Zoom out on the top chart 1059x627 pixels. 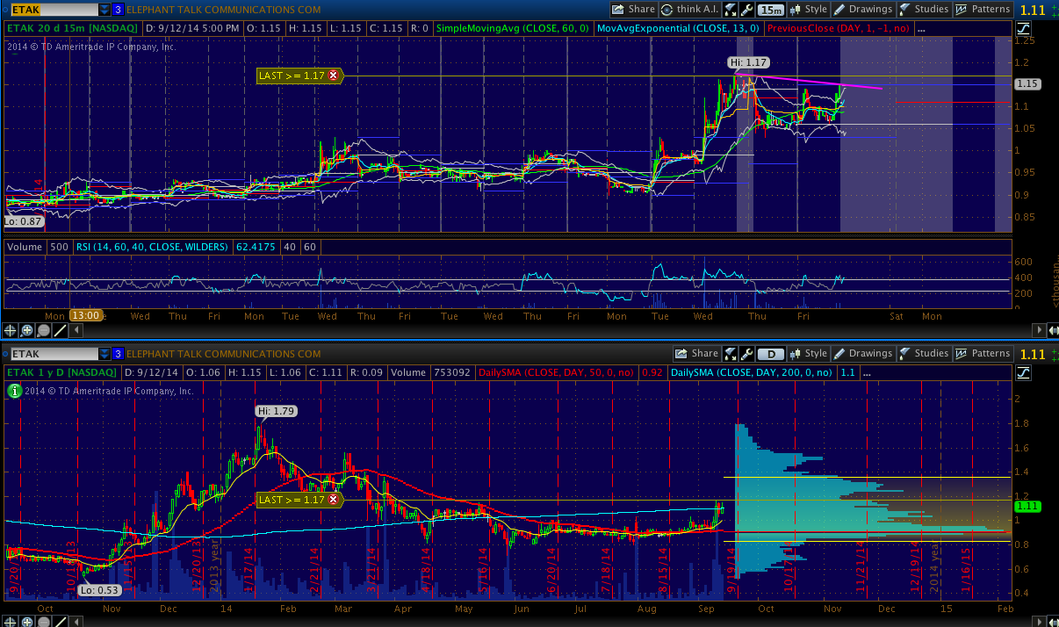click(44, 331)
